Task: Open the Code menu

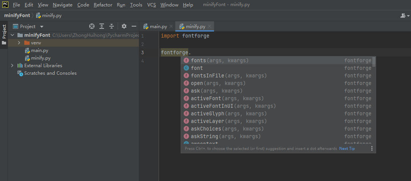Action: point(83,5)
